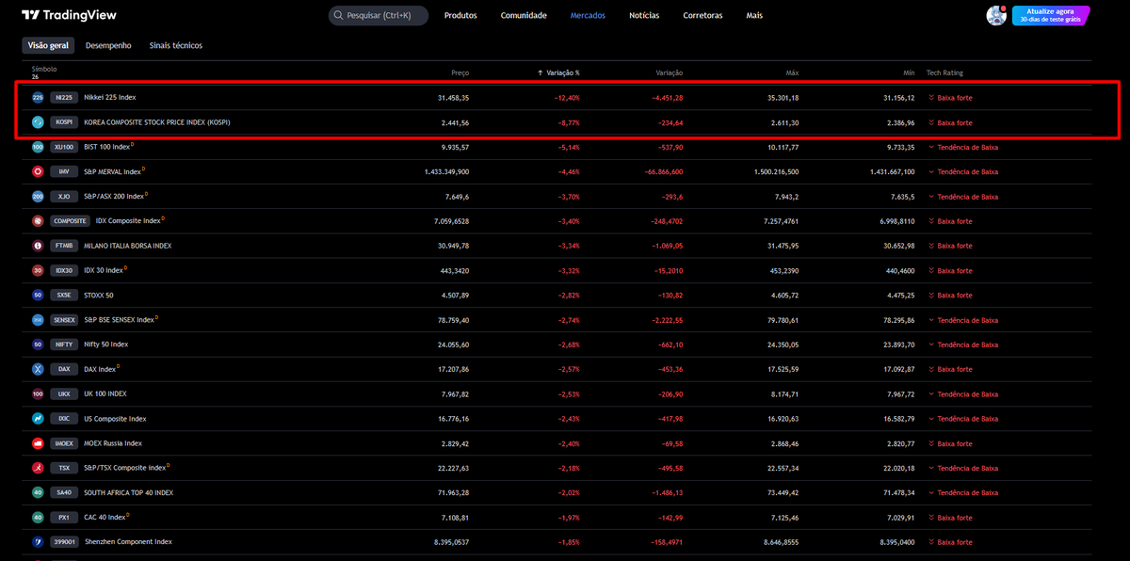
Task: Open the FTMIB ticker badge
Action: point(64,246)
